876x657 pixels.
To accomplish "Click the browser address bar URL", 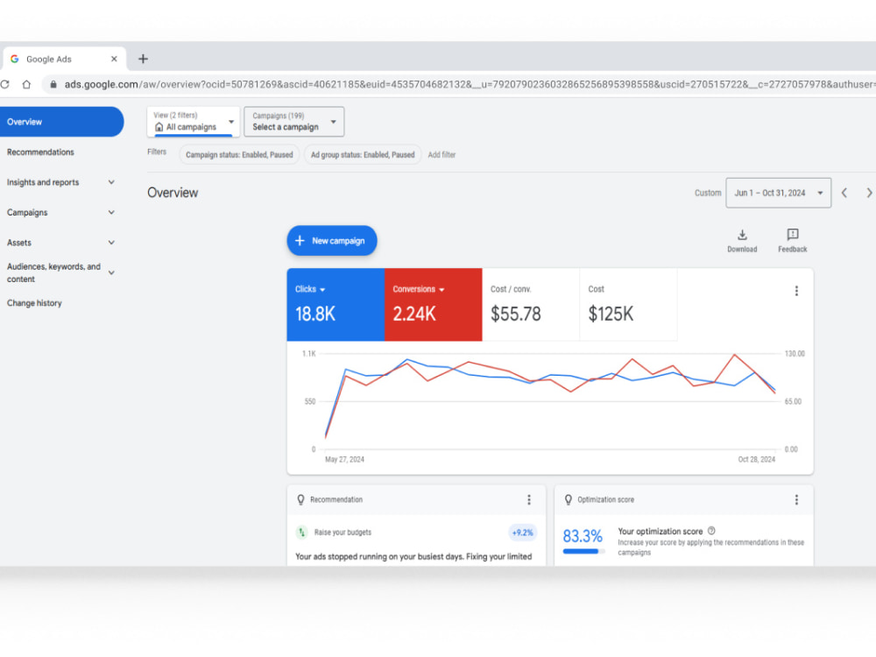I will 470,84.
